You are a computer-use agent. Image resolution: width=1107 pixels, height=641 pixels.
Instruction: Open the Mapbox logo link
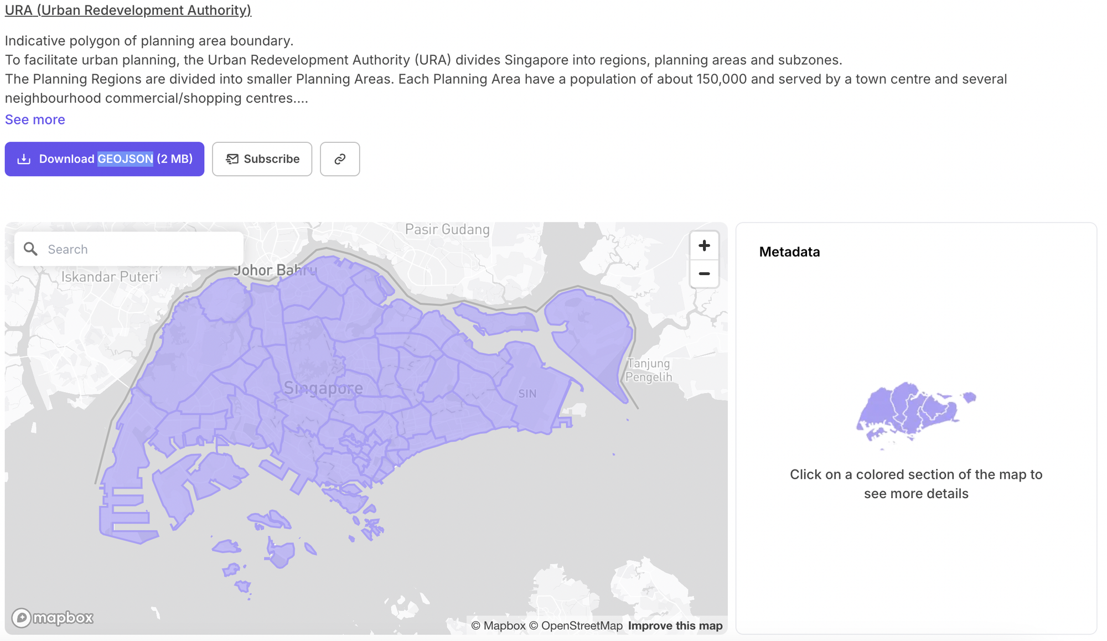click(53, 617)
